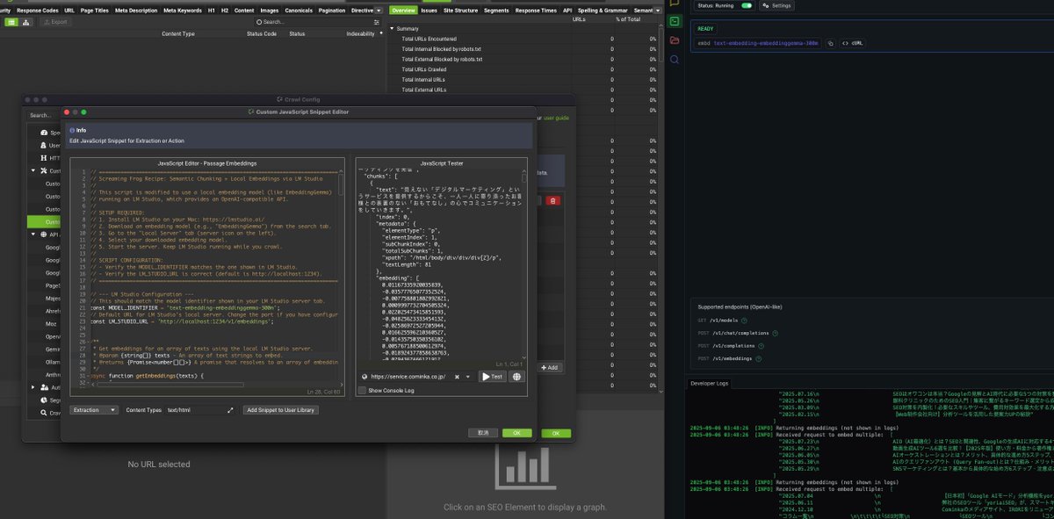Toggle the Status: Running server switch
Screen dimensions: 1054x519
[747, 5]
